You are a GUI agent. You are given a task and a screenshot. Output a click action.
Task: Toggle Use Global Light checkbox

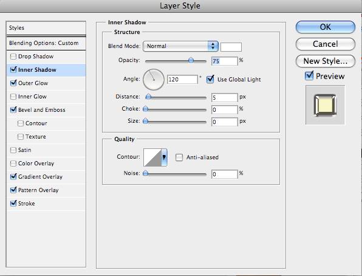[x=210, y=79]
